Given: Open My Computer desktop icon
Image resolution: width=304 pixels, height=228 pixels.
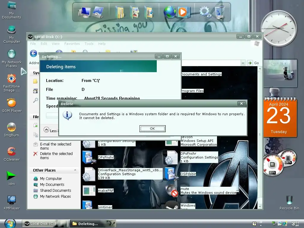Looking at the screenshot, I should 12,34.
